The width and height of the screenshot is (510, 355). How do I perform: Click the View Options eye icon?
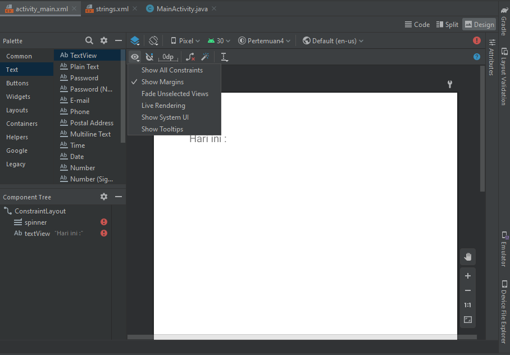135,57
